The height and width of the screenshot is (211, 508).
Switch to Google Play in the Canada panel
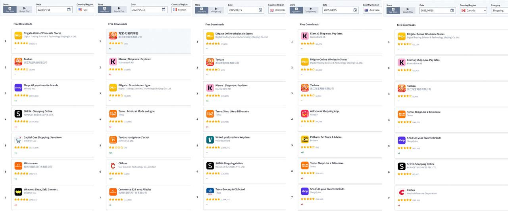tap(408, 10)
